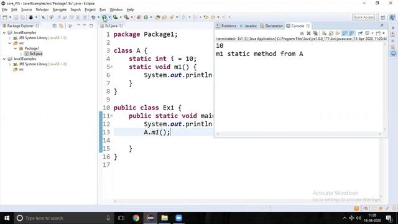Viewport: 398px width, 224px height.
Task: Click the Open Perspective icon near Quick Access
Action: pyautogui.click(x=383, y=17)
